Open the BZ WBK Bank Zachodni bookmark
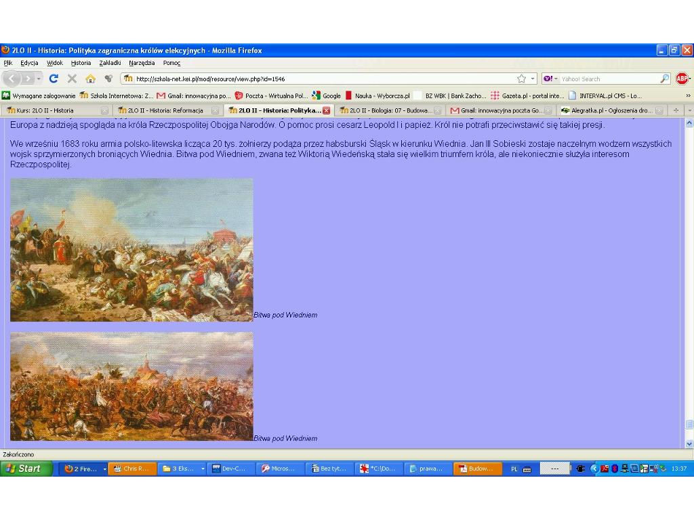The width and height of the screenshot is (694, 520). pyautogui.click(x=450, y=95)
